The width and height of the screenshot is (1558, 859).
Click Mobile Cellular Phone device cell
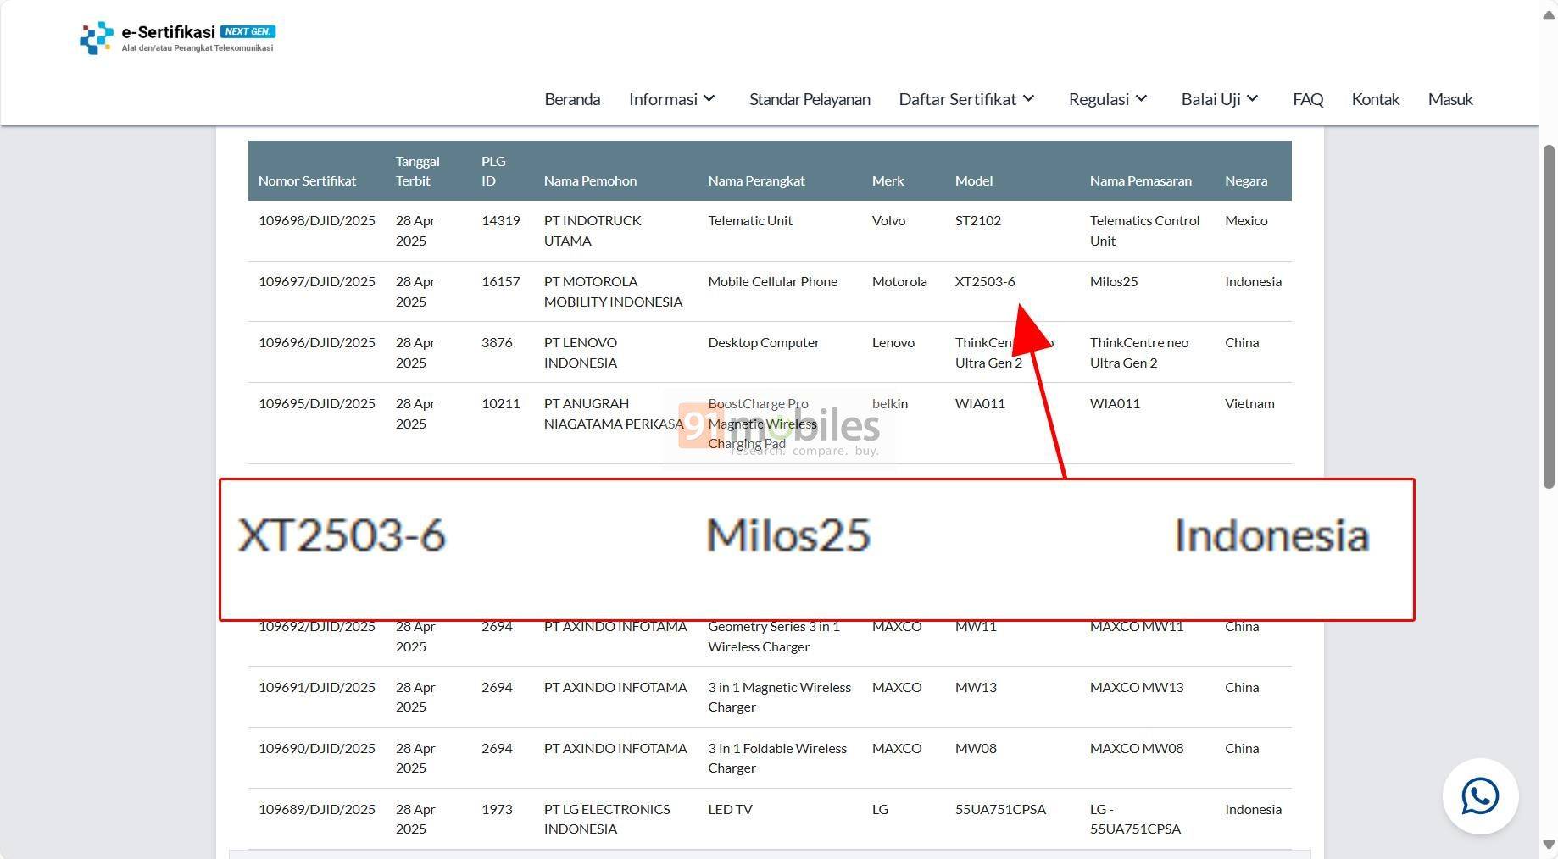click(772, 282)
